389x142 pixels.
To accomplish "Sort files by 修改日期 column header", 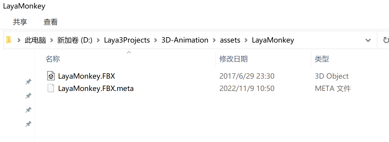I will point(234,59).
